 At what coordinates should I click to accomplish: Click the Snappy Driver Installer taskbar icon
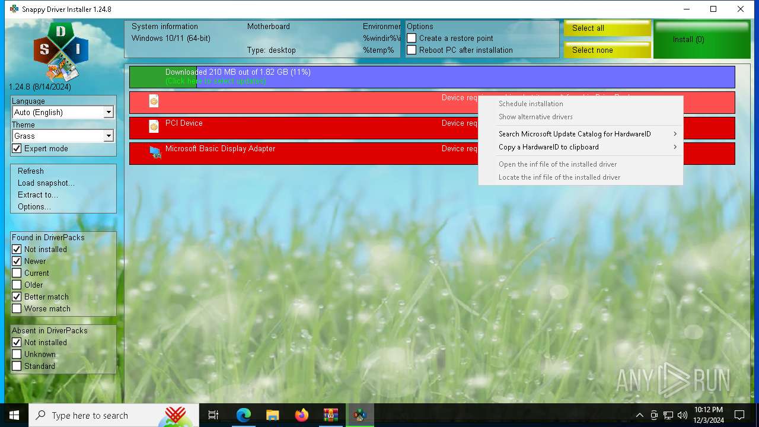click(359, 415)
